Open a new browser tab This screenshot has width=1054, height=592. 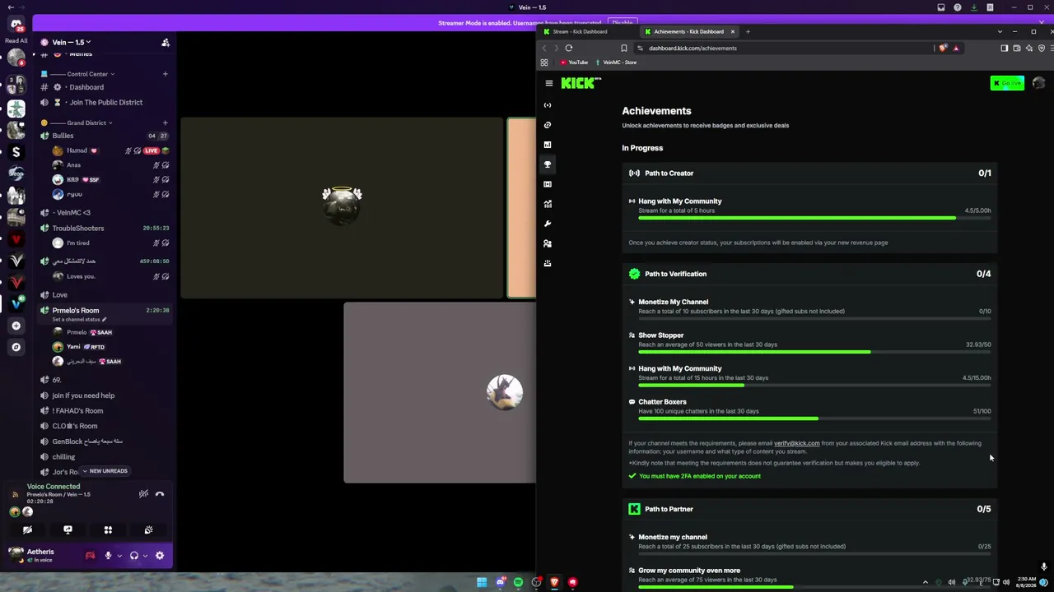coord(748,31)
